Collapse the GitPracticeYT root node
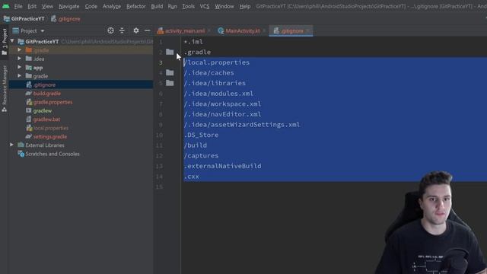The image size is (487, 274). [12, 41]
